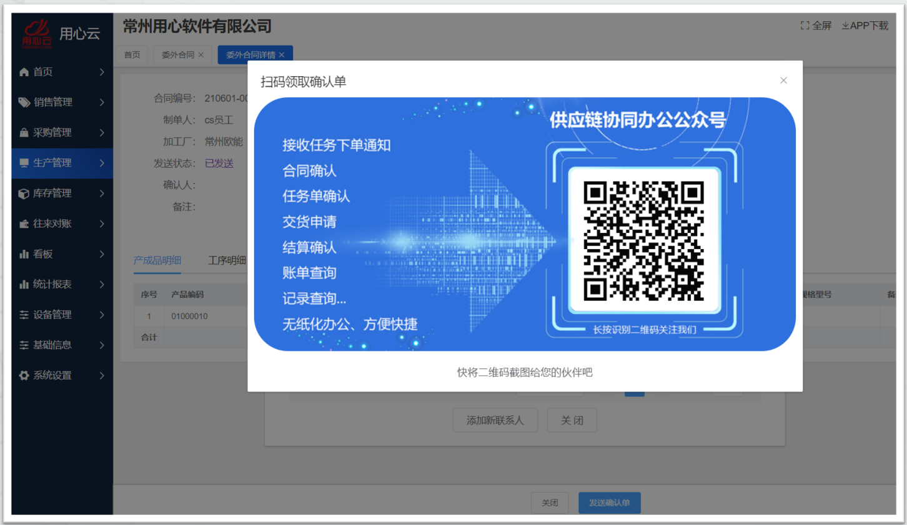The height and width of the screenshot is (525, 907).
Task: Click the 接收任务下单通知 text
Action: pyautogui.click(x=337, y=145)
